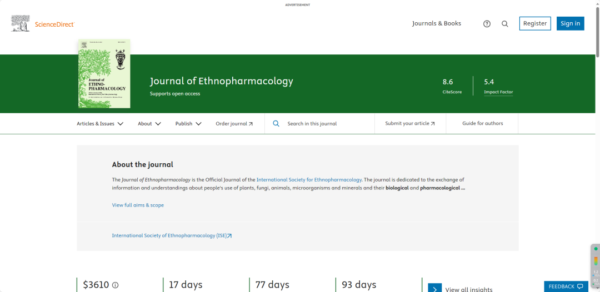Click the About the journal heading
Image resolution: width=600 pixels, height=292 pixels.
pyautogui.click(x=142, y=165)
